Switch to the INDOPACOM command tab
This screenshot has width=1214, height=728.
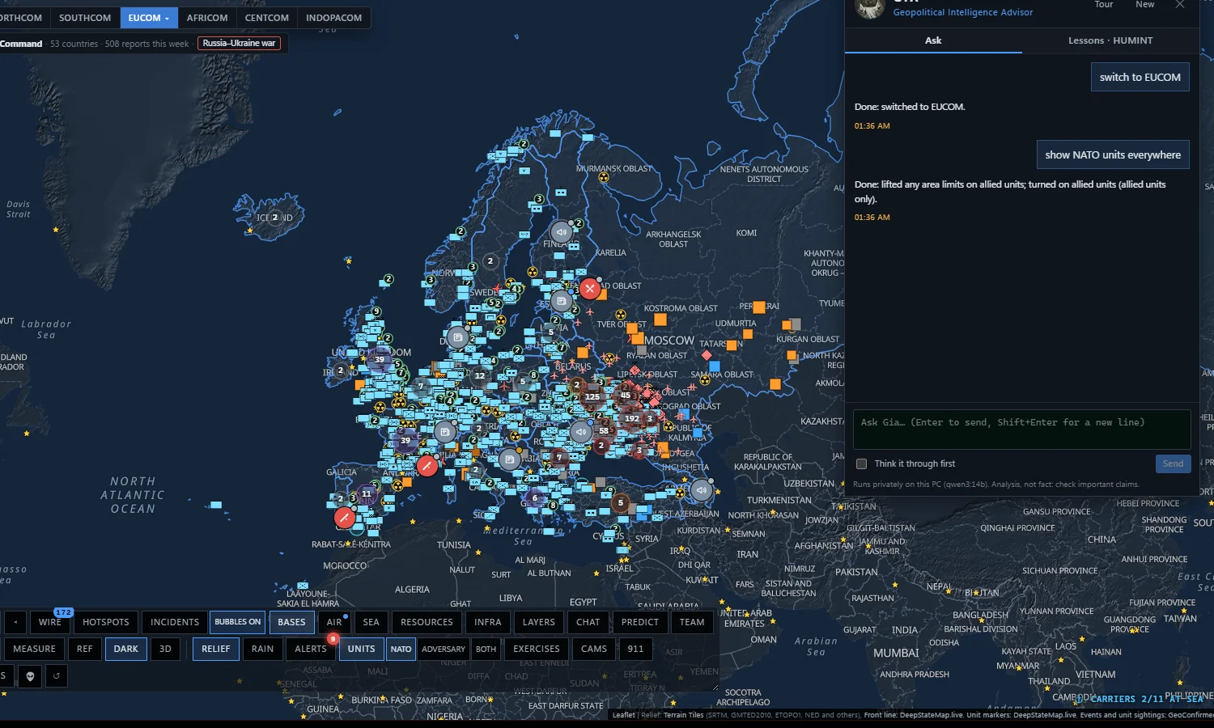334,18
